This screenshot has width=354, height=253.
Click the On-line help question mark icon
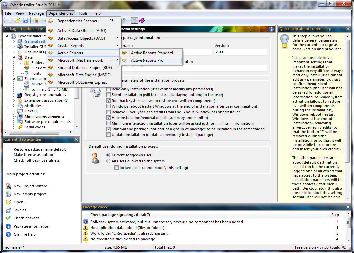[x=8, y=234]
